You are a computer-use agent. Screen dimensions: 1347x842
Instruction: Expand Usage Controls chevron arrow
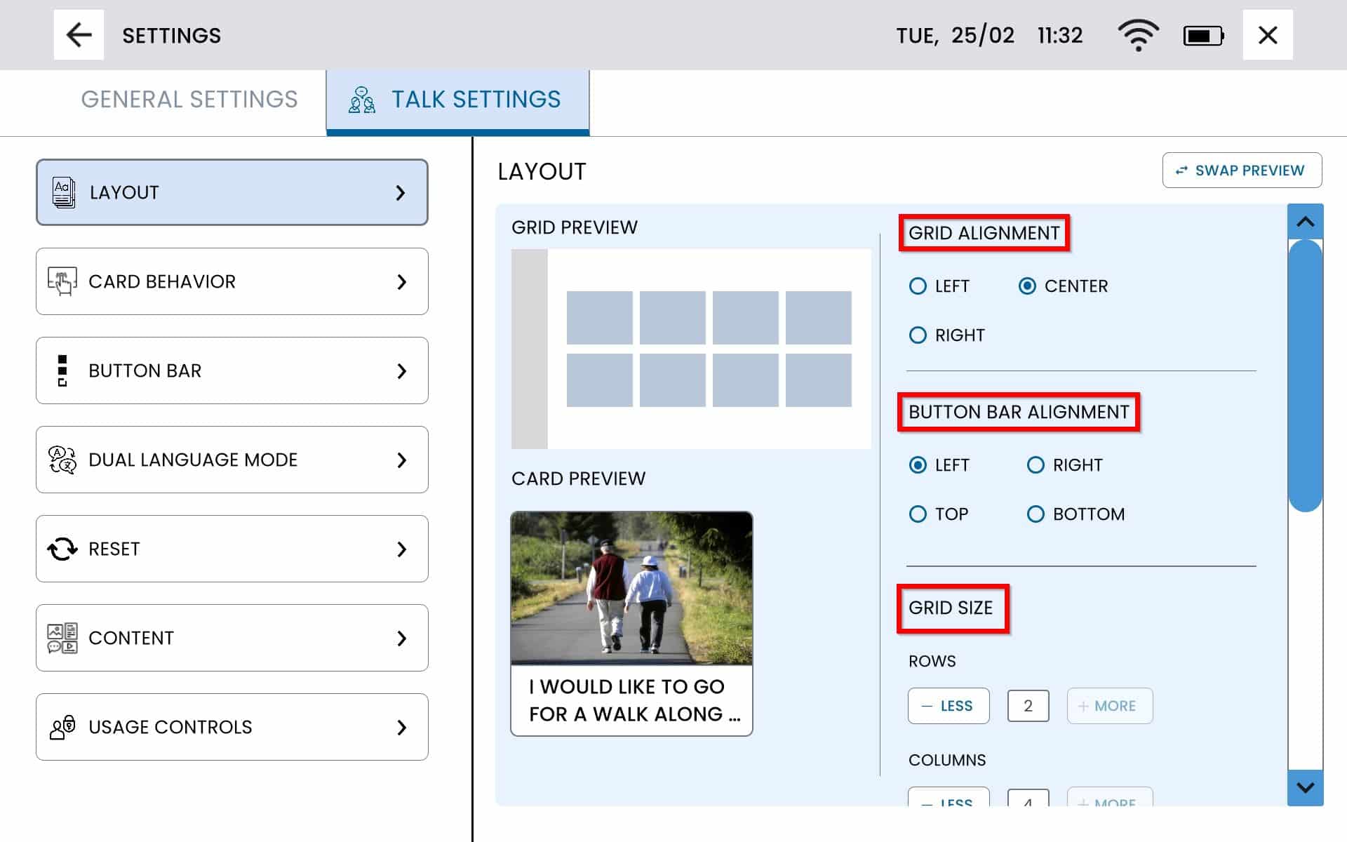pyautogui.click(x=401, y=727)
